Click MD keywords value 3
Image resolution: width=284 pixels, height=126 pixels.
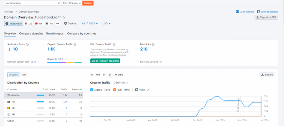click(81, 108)
